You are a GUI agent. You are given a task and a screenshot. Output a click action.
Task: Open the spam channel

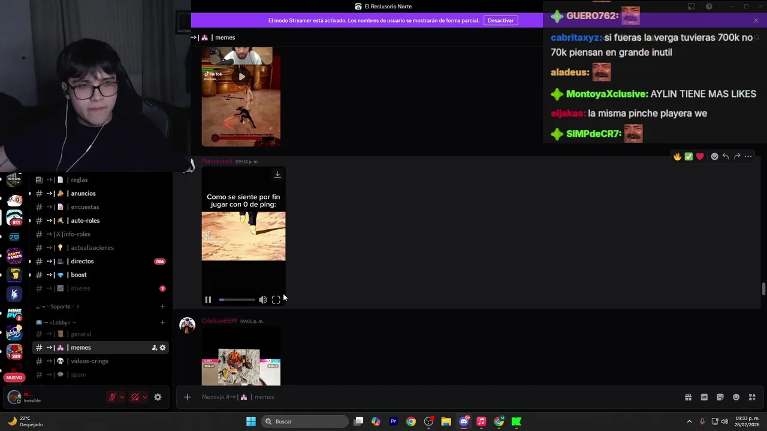[x=99, y=375]
